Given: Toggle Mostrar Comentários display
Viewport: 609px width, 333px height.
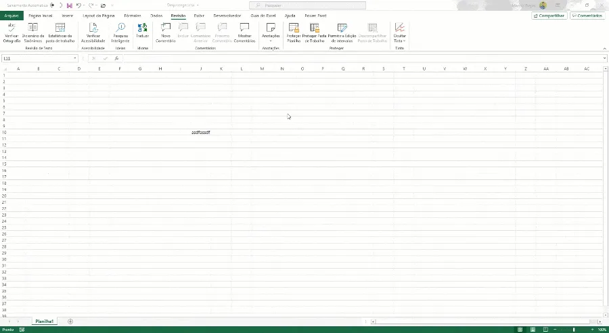Looking at the screenshot, I should point(244,32).
